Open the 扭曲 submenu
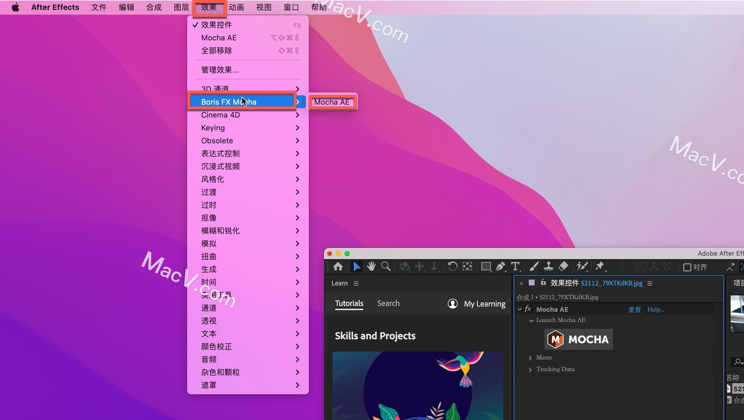Viewport: 744px width, 420px height. [x=248, y=256]
